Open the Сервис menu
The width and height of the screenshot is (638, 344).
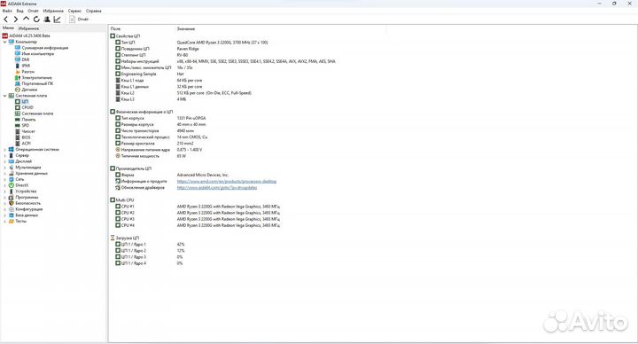tap(74, 11)
